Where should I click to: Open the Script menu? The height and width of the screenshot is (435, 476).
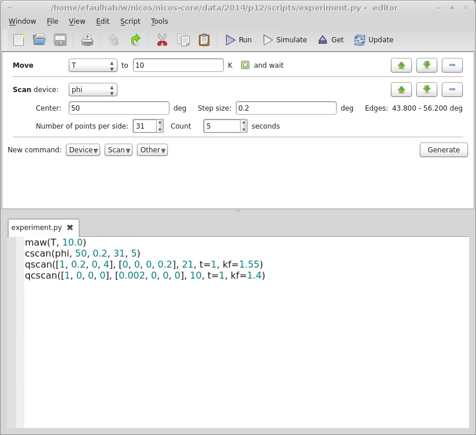(x=130, y=21)
